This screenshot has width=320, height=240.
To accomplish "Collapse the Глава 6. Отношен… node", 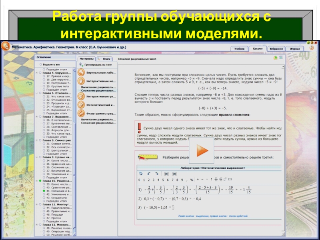I will click(37, 93).
